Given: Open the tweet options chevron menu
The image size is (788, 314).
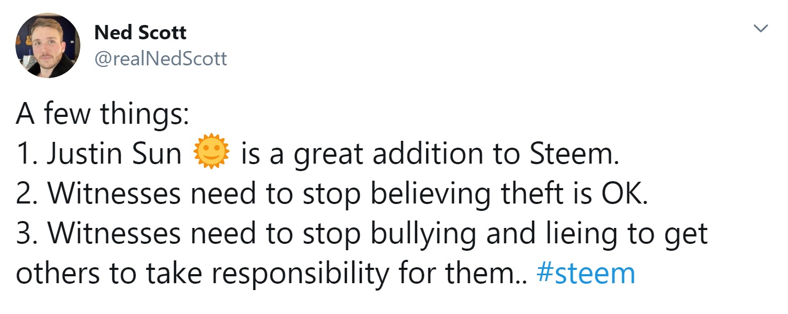Looking at the screenshot, I should point(761,29).
